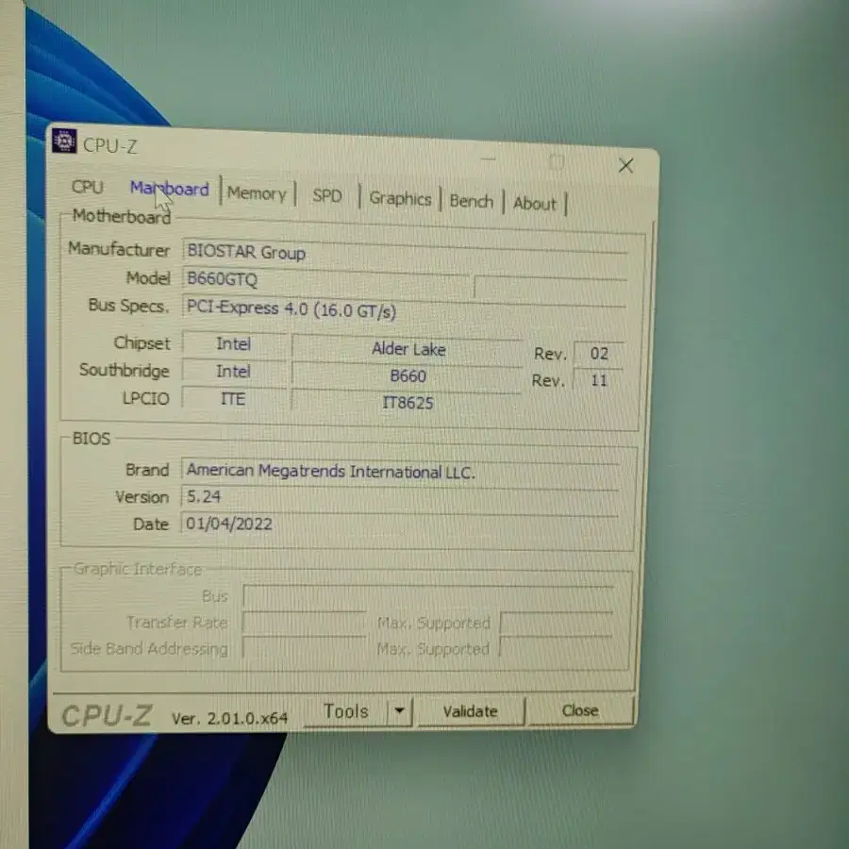Click the Graphic Interface Bus field
849x849 pixels.
427,597
